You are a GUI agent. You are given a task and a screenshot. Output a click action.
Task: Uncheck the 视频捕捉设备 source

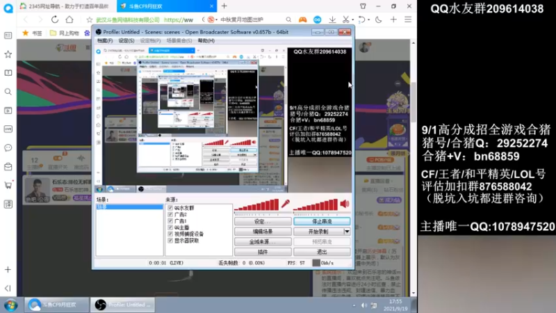[x=170, y=234]
